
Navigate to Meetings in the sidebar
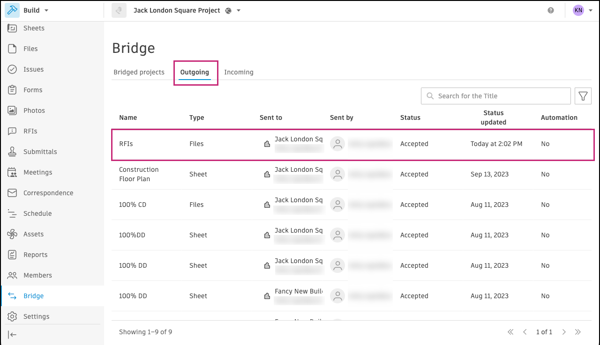pyautogui.click(x=37, y=172)
